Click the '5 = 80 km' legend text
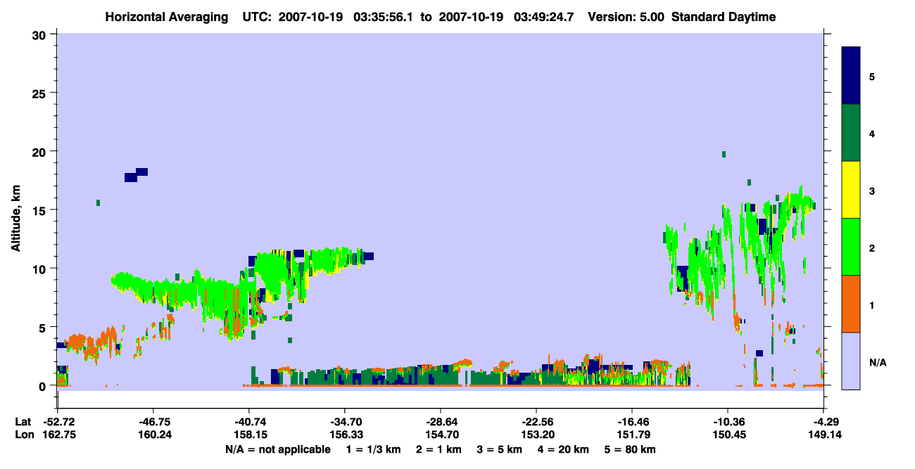915x469 pixels. pyautogui.click(x=631, y=449)
